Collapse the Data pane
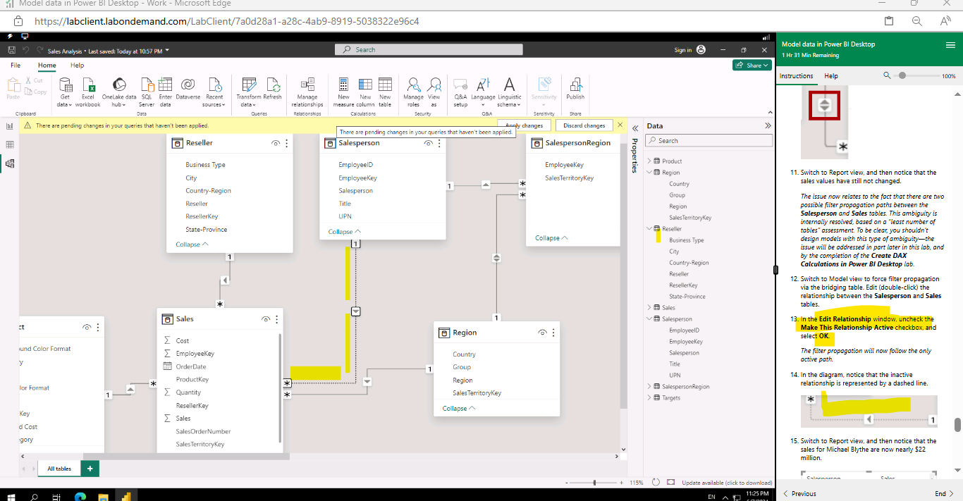963x501 pixels. point(768,126)
